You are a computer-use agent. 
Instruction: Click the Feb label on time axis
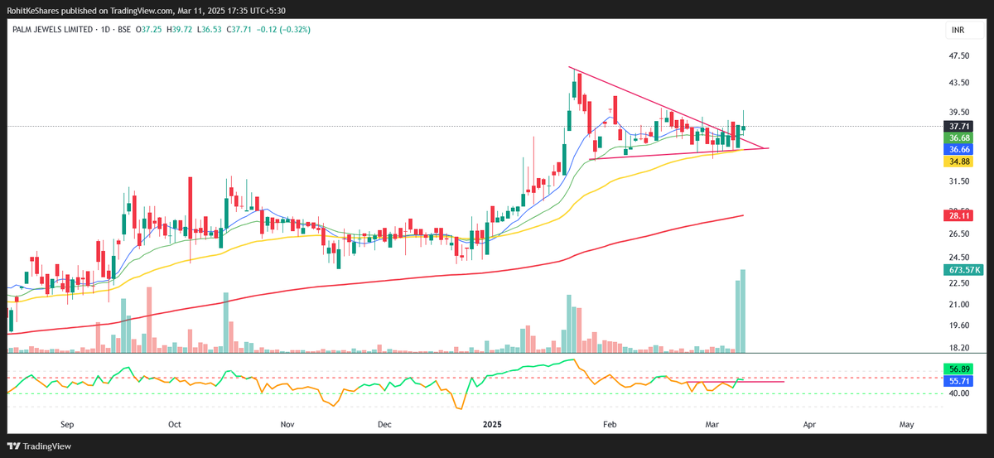(610, 424)
